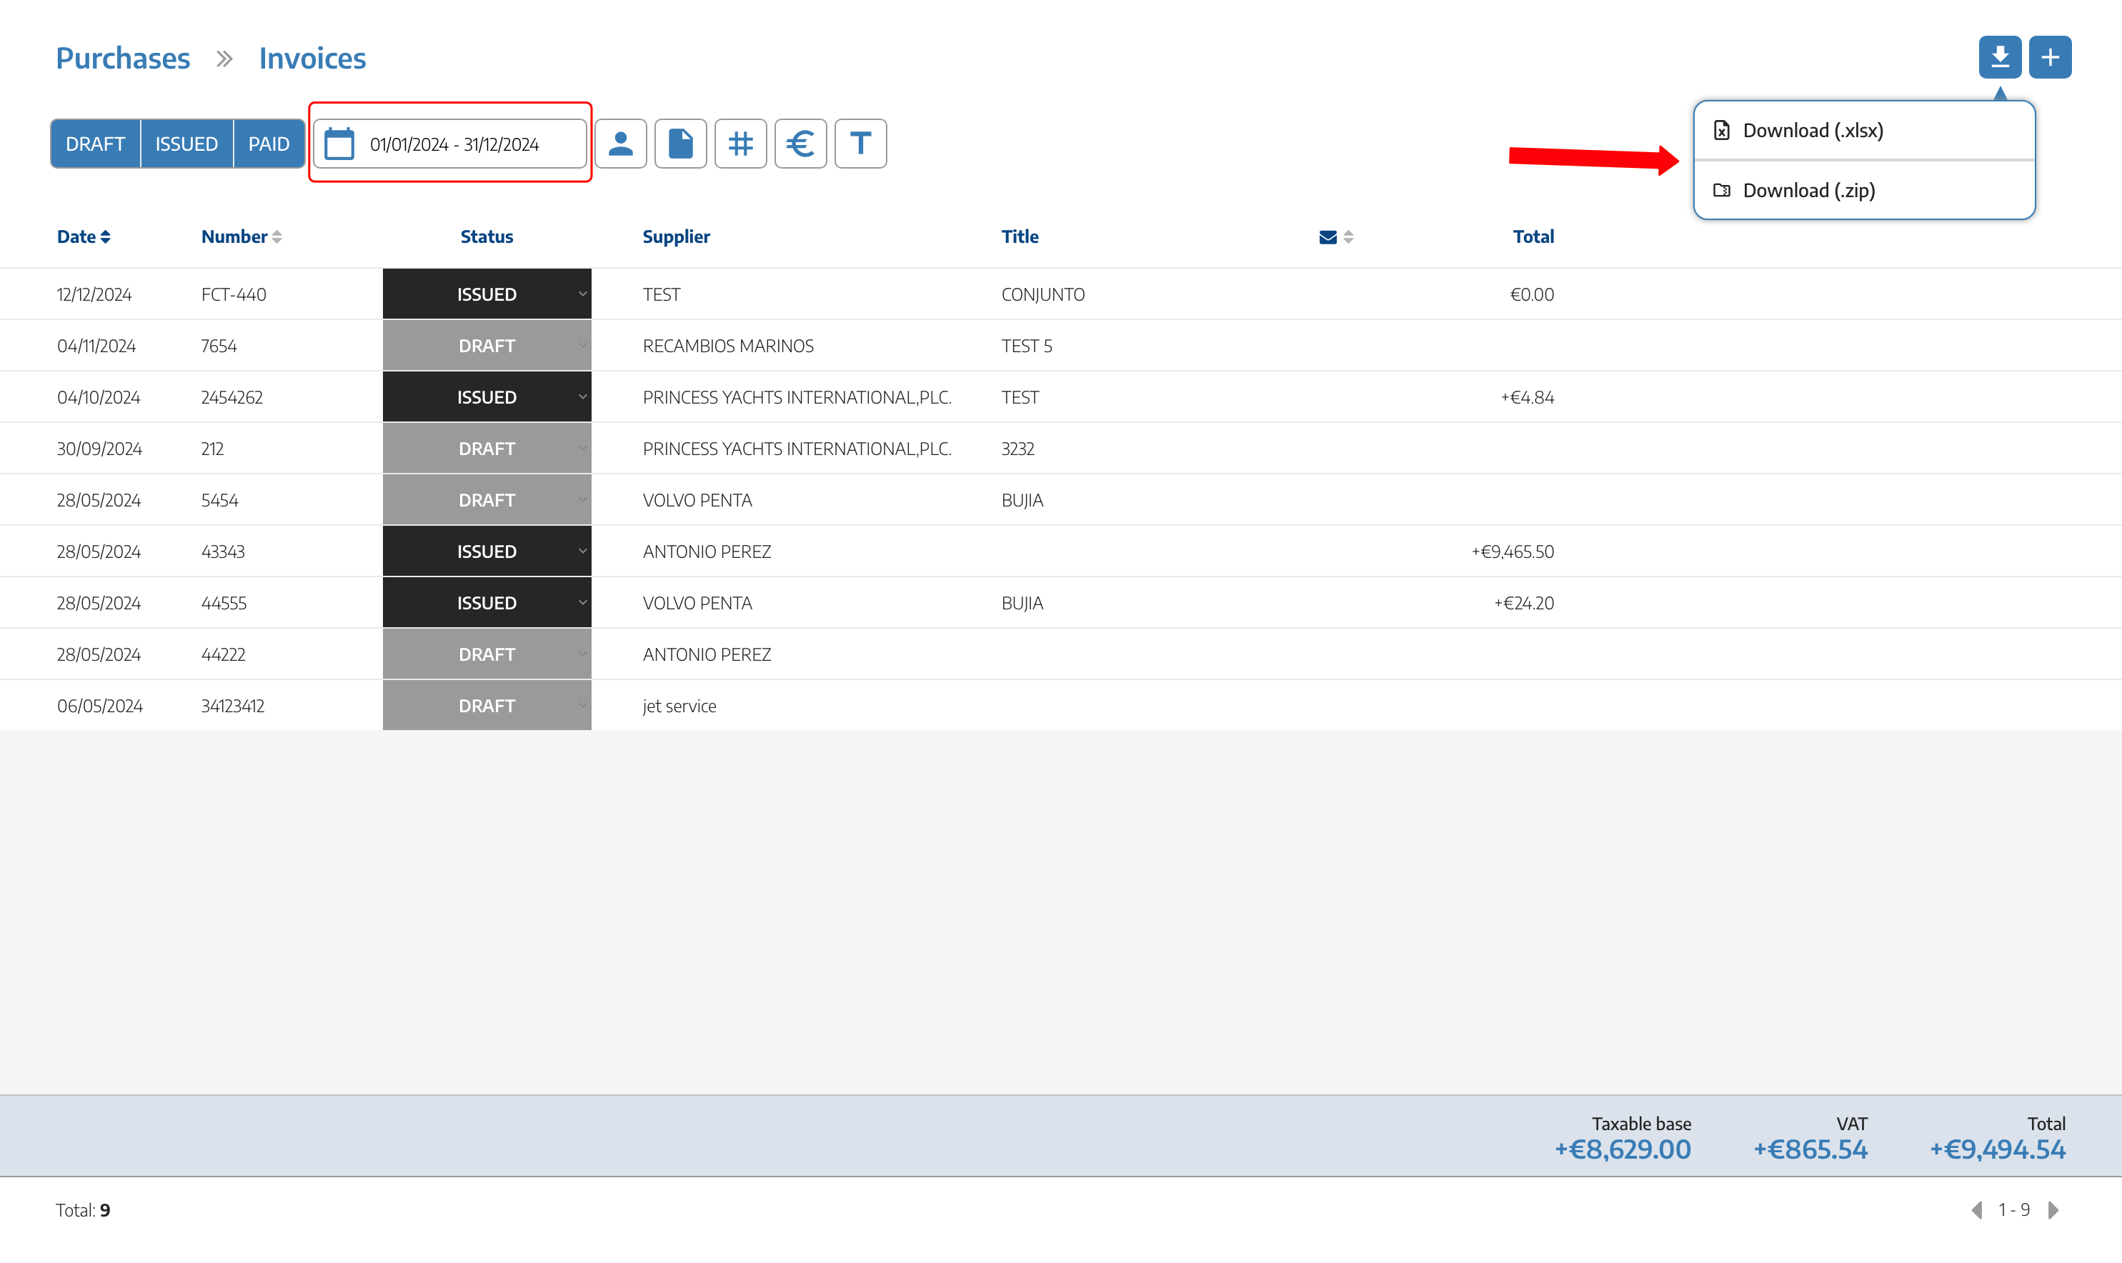Click date 30/09/2024
Viewport: 2122px width, 1263px height.
tap(99, 449)
